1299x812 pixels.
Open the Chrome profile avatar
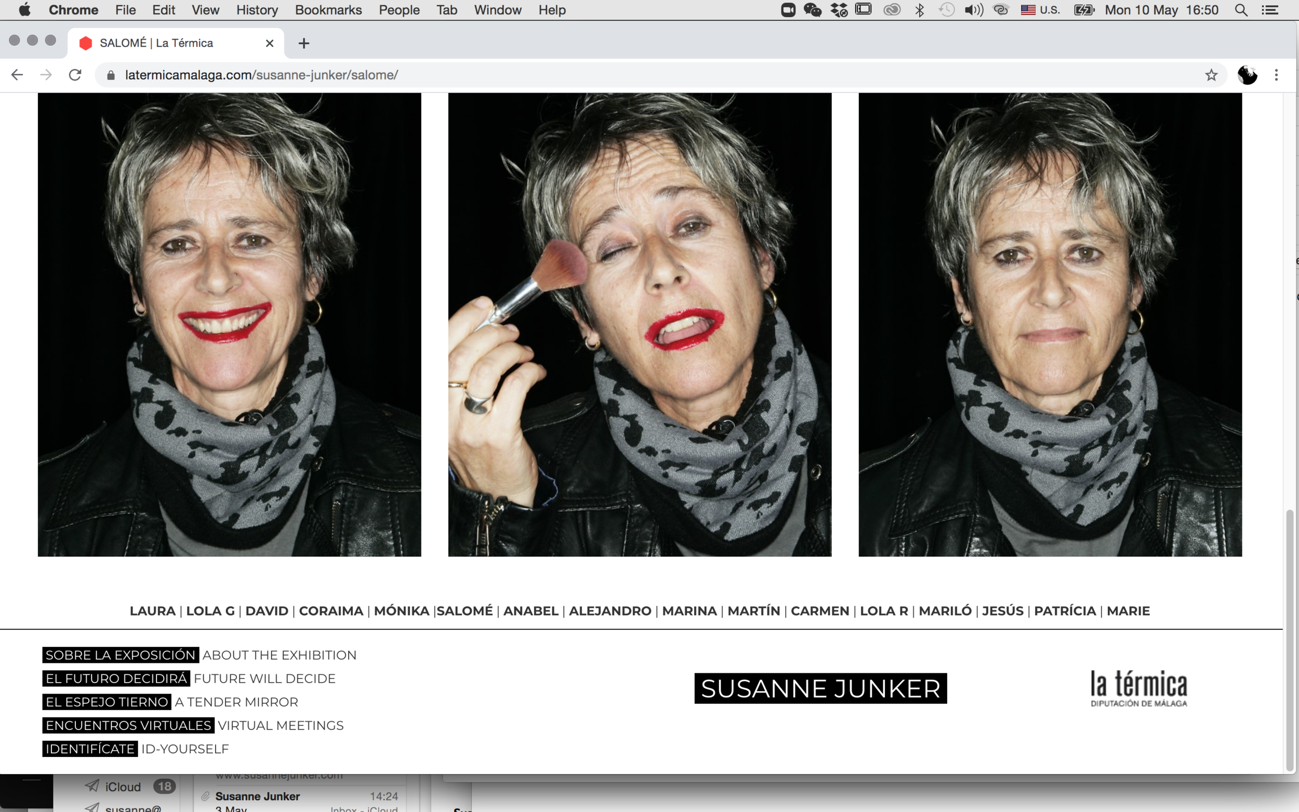1247,75
